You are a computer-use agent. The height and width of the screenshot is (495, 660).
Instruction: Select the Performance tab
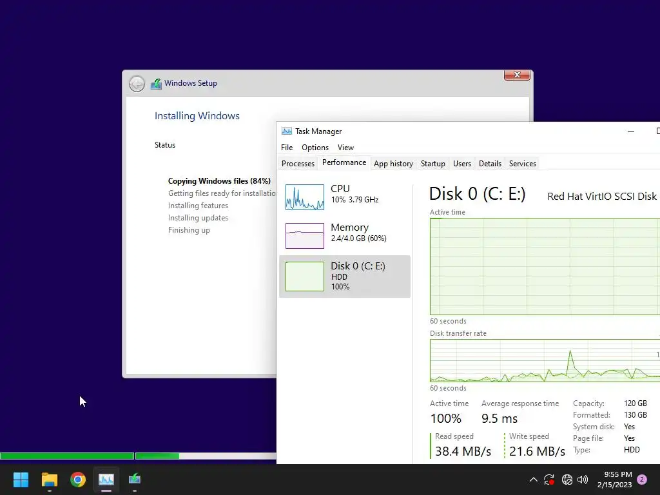click(344, 163)
